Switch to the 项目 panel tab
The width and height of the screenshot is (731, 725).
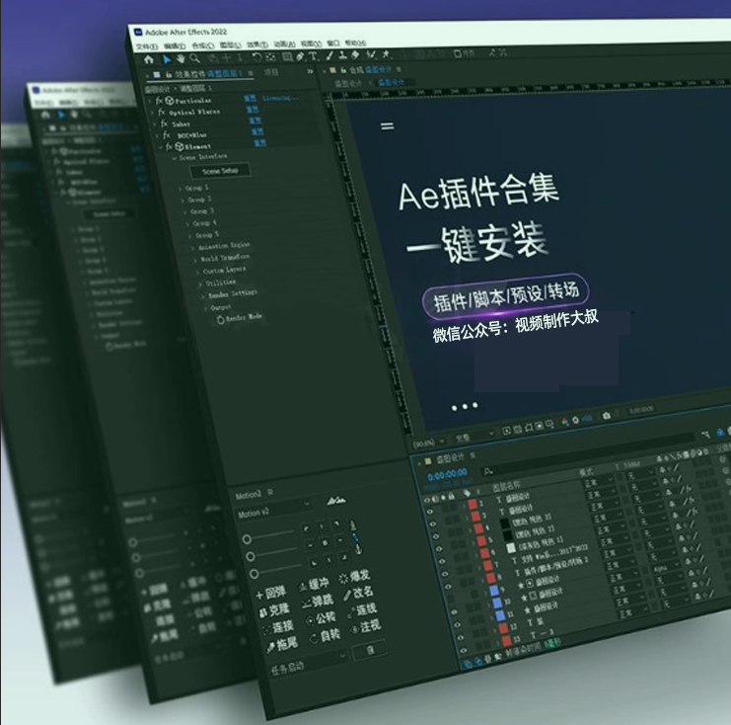tap(271, 72)
